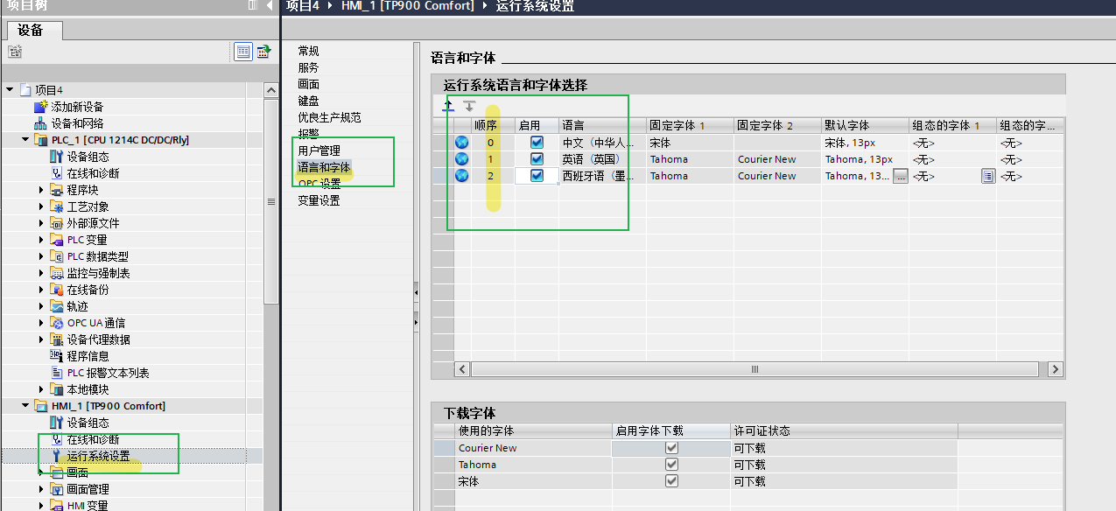Click 设备组态 icon under HMI_1
The width and height of the screenshot is (1116, 511).
click(x=57, y=423)
